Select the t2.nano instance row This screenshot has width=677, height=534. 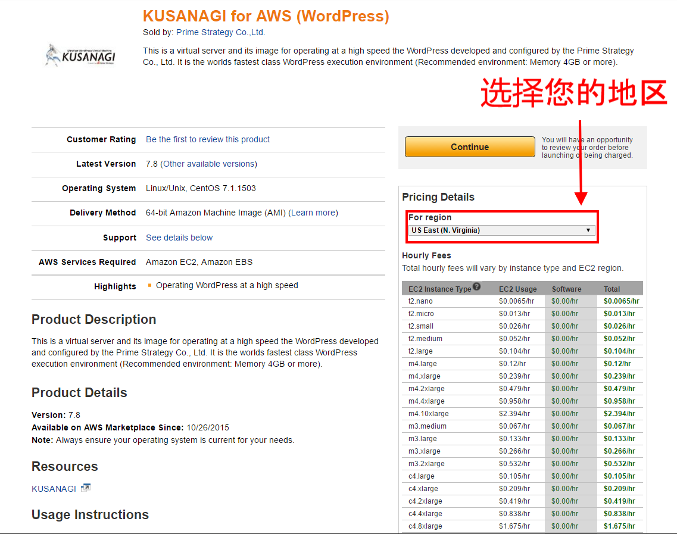click(522, 301)
